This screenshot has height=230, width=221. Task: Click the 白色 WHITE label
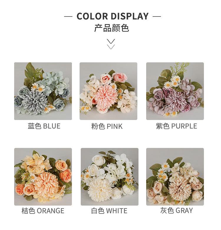tap(109, 211)
